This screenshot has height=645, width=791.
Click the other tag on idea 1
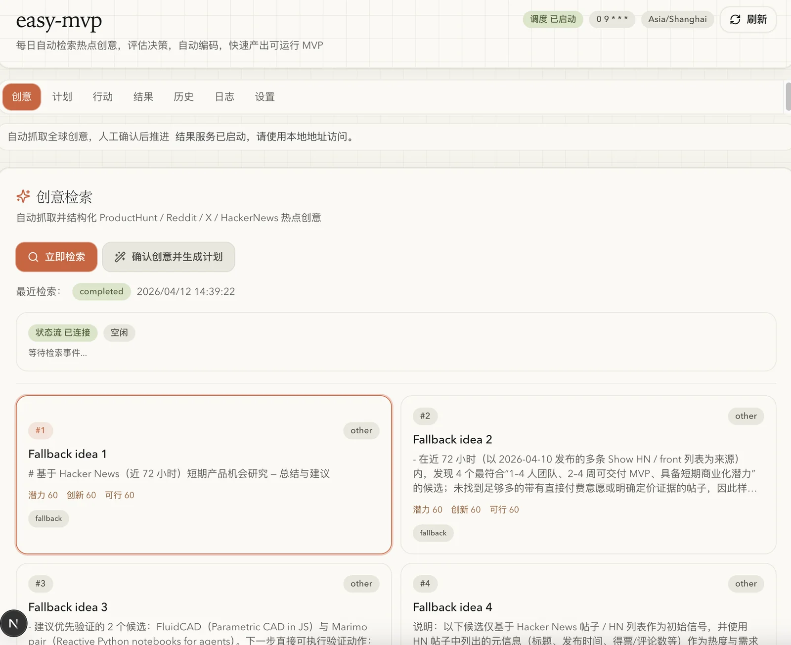361,430
